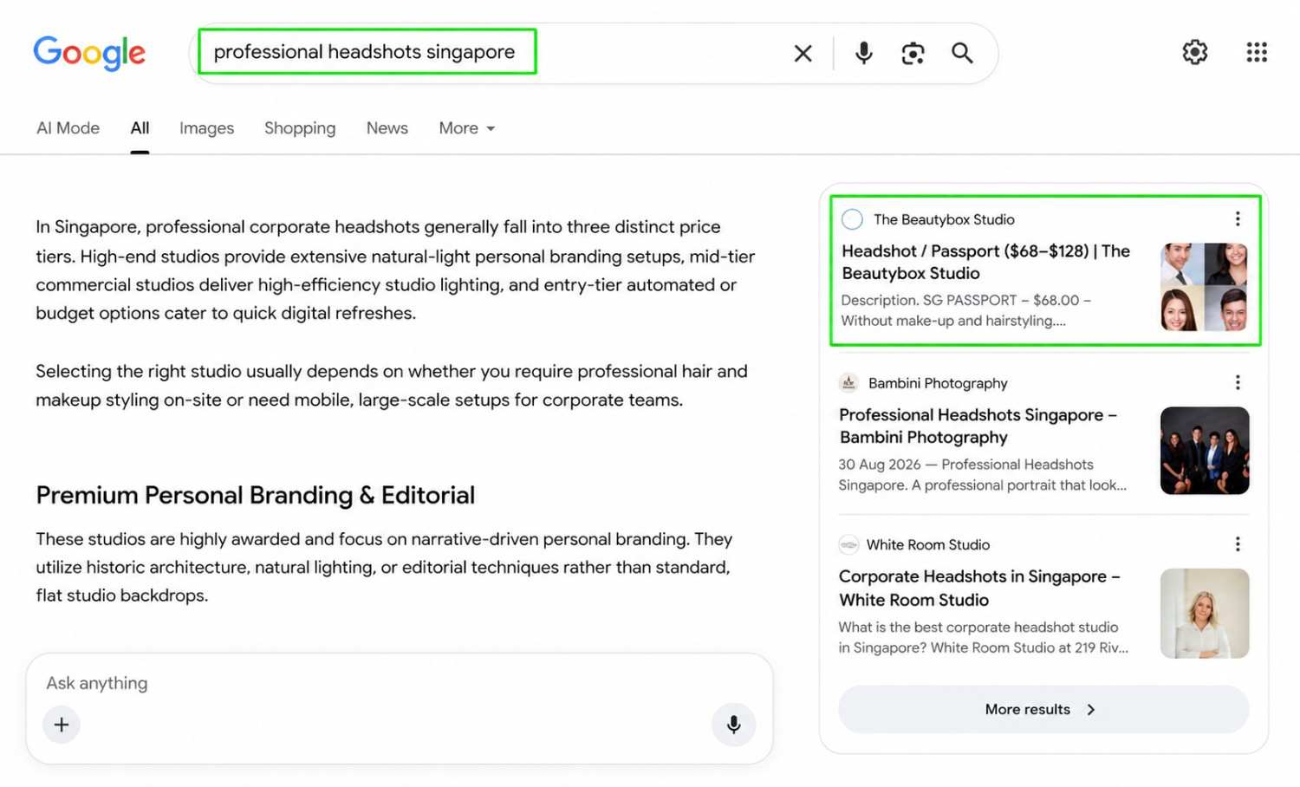Screen dimensions: 1300x787
Task: Click the microphone in the Ask anything box
Action: [x=734, y=725]
